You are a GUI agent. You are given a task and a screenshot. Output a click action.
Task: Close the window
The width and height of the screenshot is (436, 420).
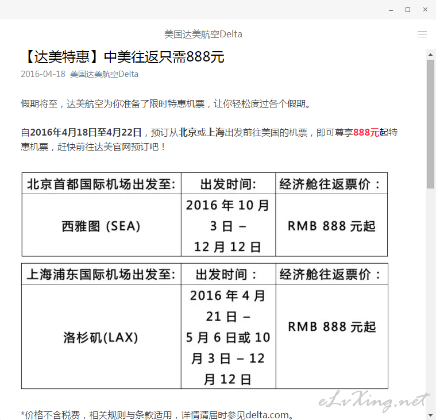click(x=425, y=10)
